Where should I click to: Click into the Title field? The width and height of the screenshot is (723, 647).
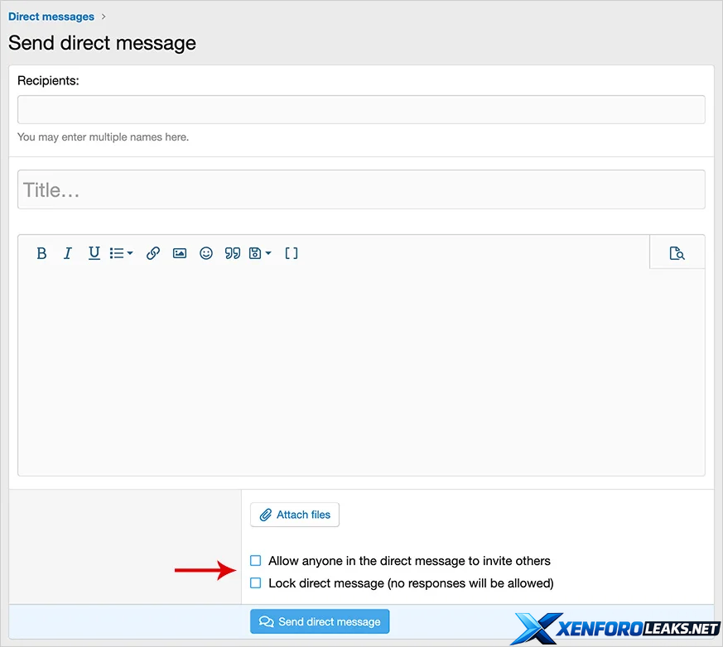pyautogui.click(x=361, y=189)
